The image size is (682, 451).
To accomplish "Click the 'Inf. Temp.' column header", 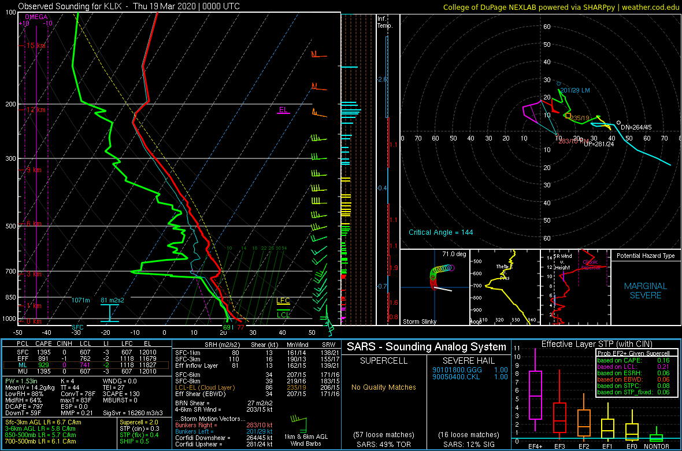I will coord(386,23).
